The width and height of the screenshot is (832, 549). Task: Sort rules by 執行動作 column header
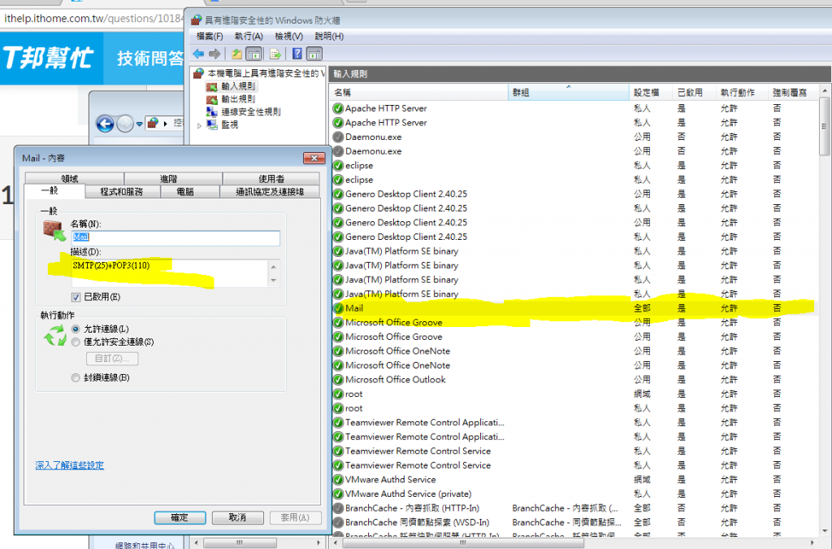[x=742, y=93]
